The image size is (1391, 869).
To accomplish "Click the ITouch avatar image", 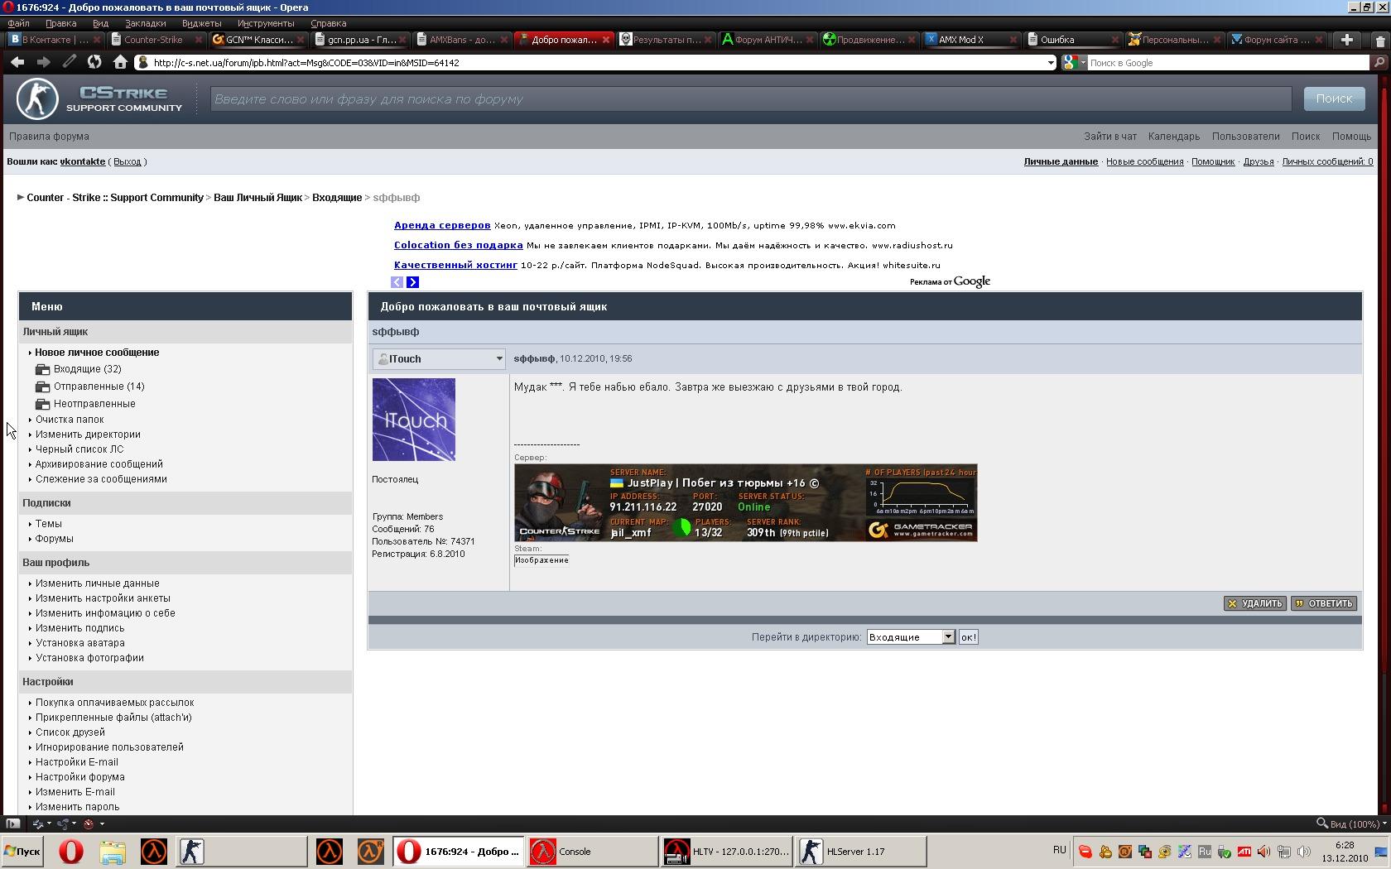I will [x=414, y=420].
